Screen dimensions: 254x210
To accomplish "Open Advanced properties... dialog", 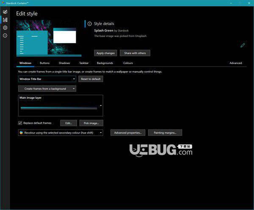I will pyautogui.click(x=128, y=133).
